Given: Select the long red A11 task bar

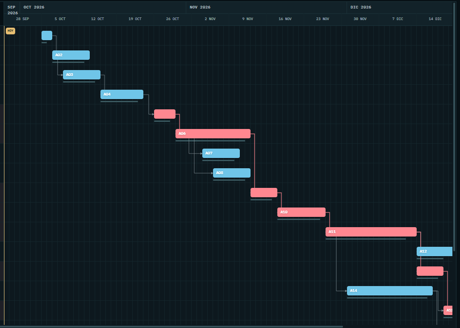Looking at the screenshot, I should point(371,232).
